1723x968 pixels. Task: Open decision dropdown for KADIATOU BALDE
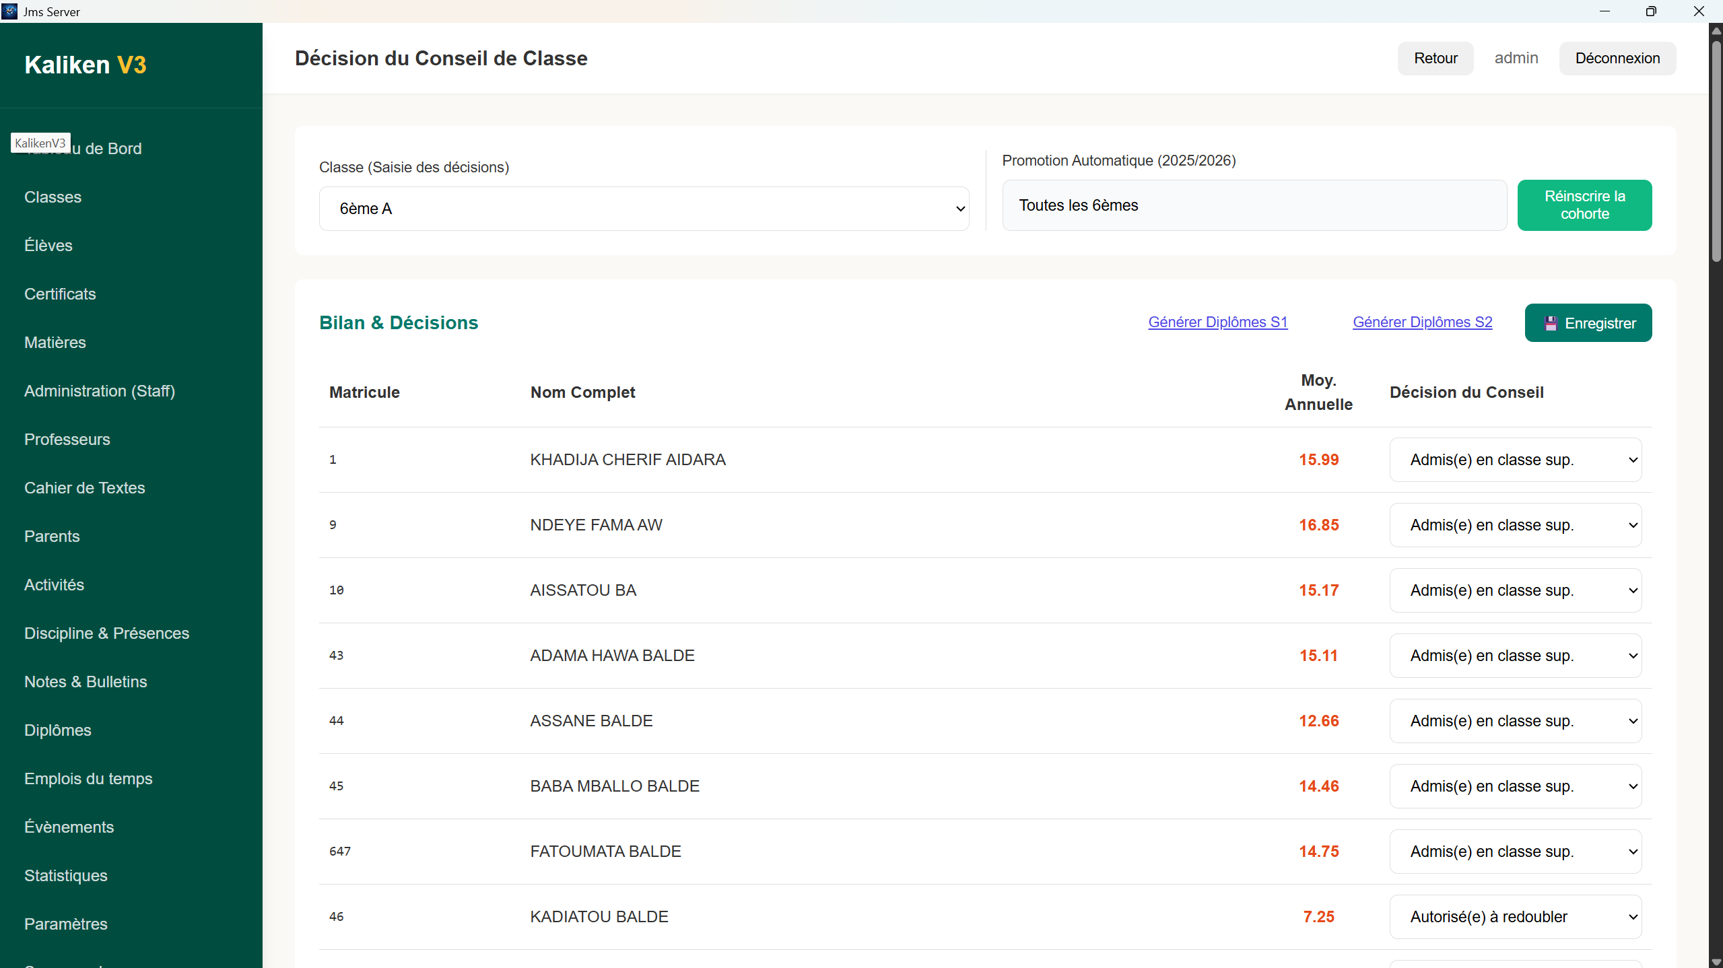[1515, 917]
